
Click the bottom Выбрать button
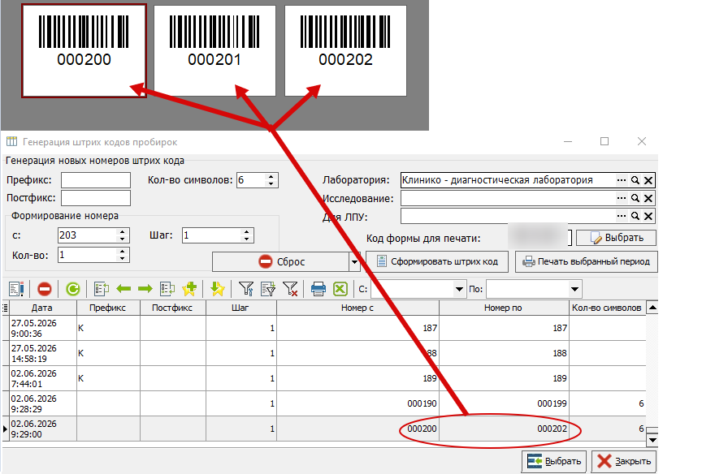(554, 461)
